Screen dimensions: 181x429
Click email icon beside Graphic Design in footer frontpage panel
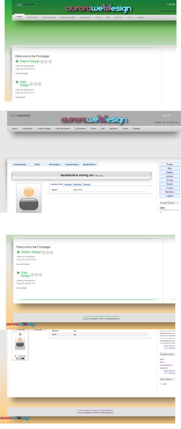pos(51,252)
